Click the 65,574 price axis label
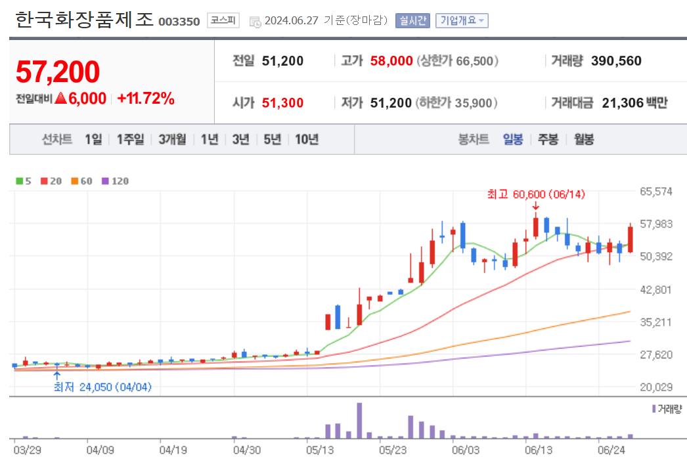This screenshot has width=687, height=470. pos(656,192)
